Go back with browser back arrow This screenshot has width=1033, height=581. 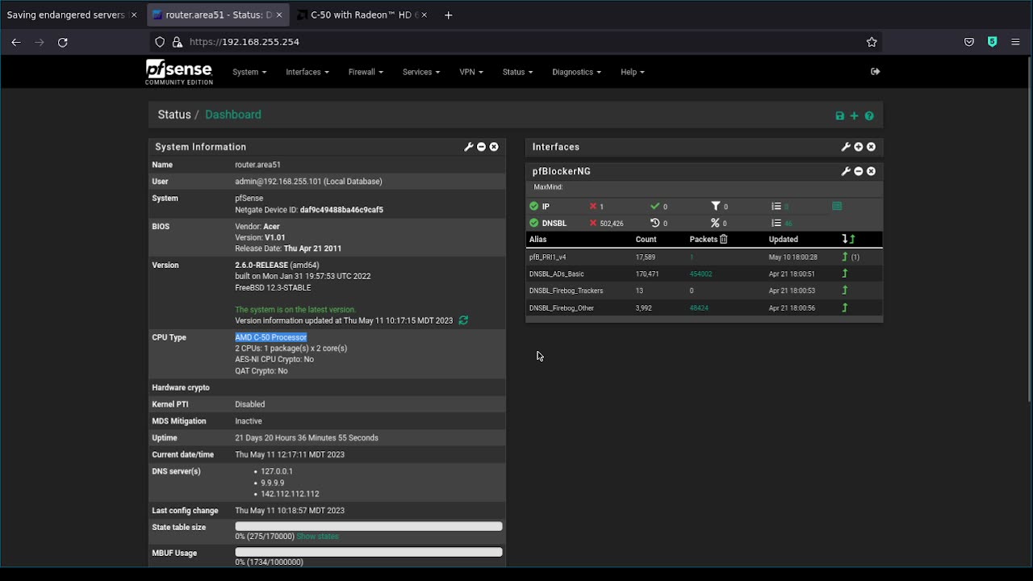15,42
